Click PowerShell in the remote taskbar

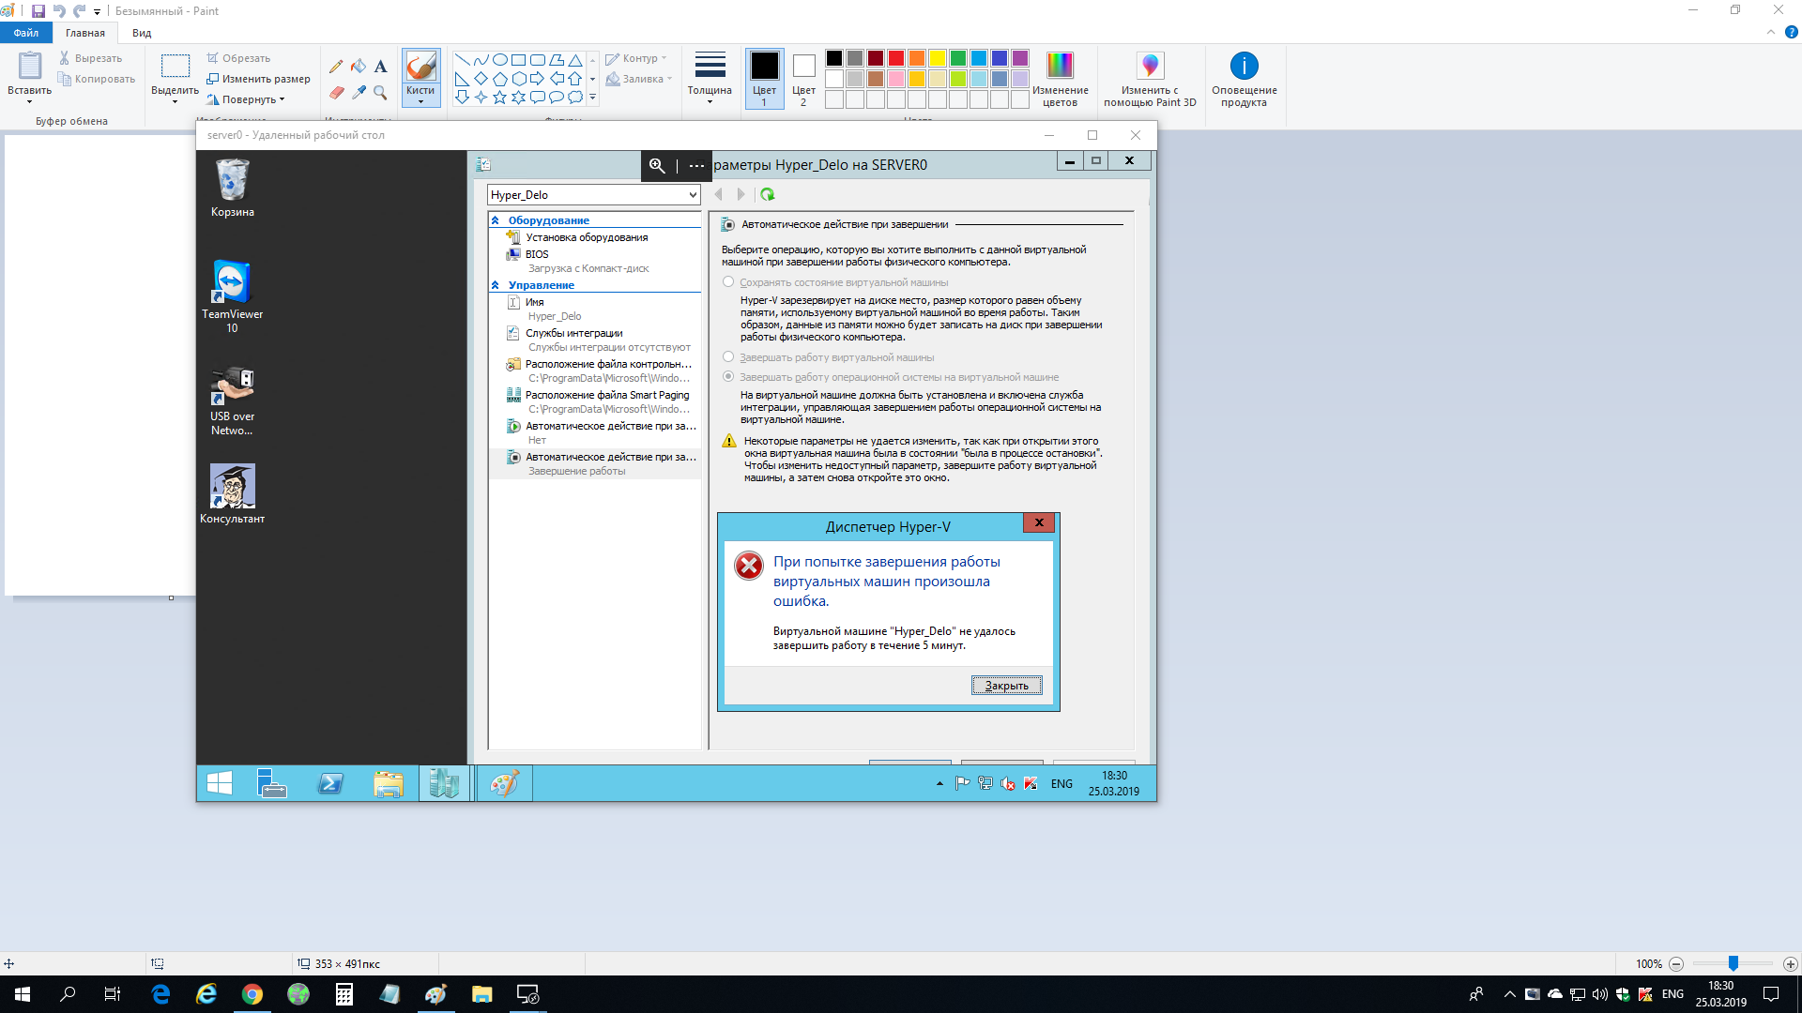pos(330,783)
